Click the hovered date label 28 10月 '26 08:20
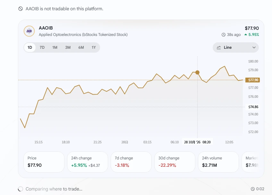 197,142
